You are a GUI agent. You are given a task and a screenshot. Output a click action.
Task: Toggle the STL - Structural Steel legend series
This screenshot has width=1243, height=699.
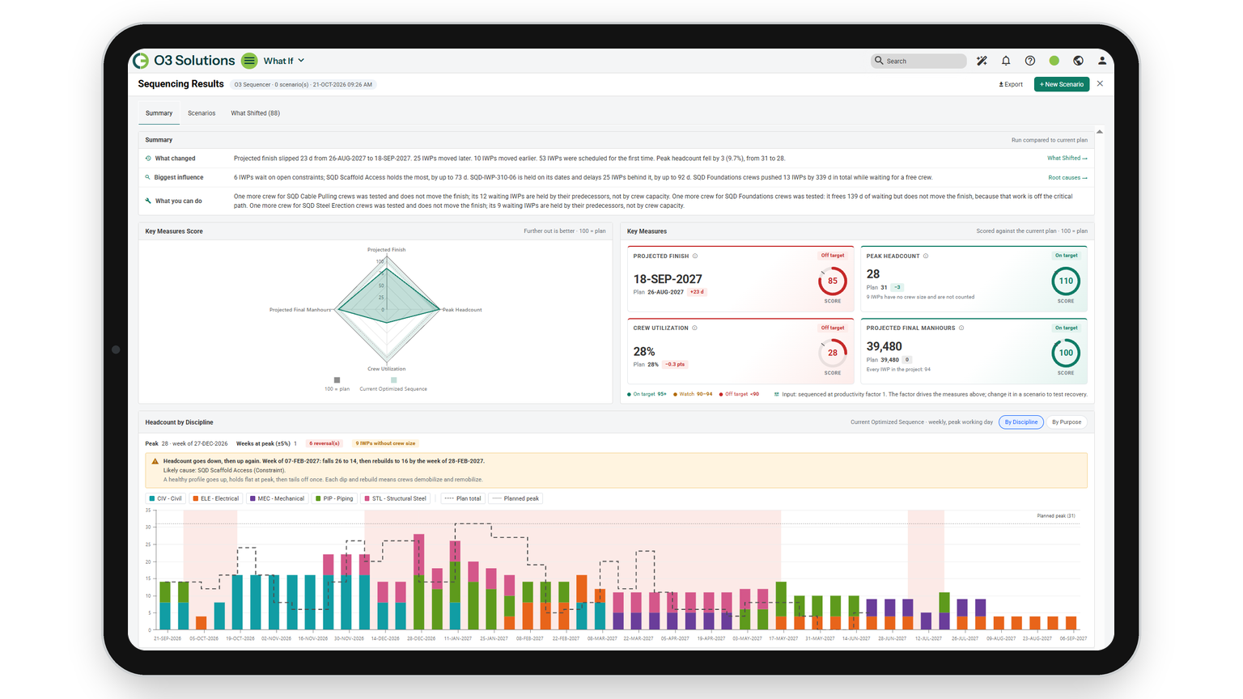[396, 498]
